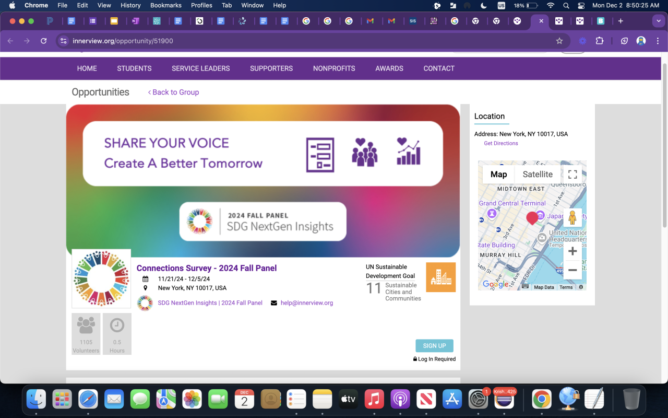Open keyboard shortcuts icon on map
668x418 pixels.
point(525,287)
